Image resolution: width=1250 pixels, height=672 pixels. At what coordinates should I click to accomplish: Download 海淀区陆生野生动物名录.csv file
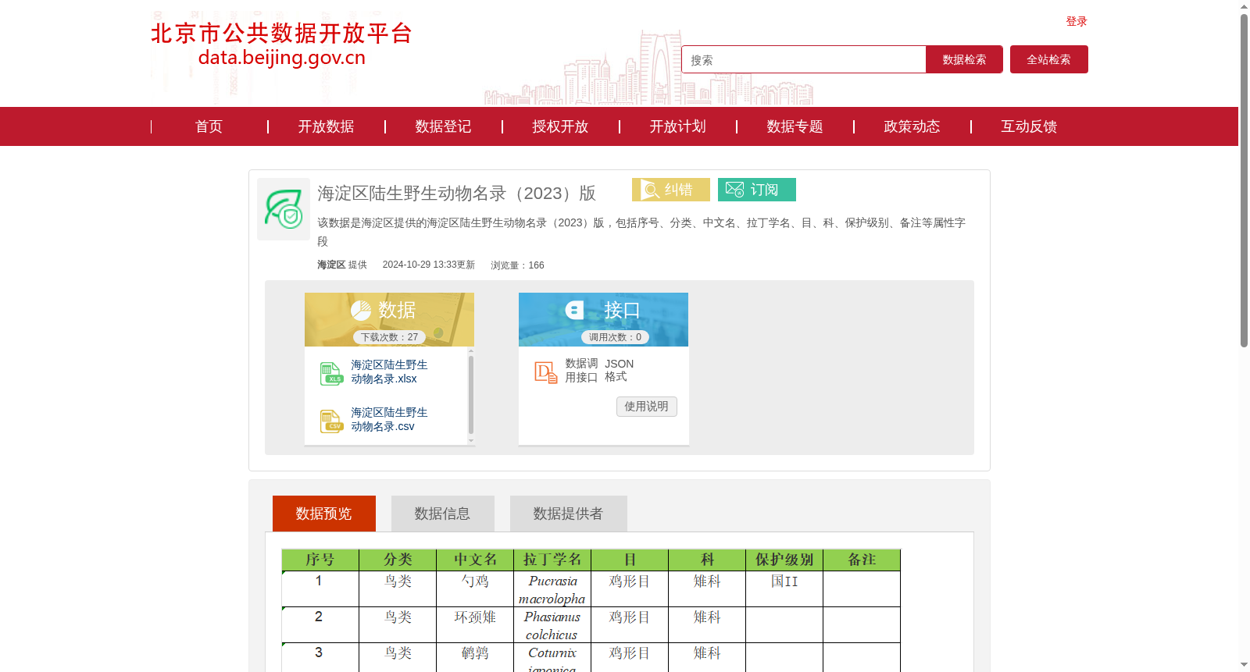pos(389,419)
